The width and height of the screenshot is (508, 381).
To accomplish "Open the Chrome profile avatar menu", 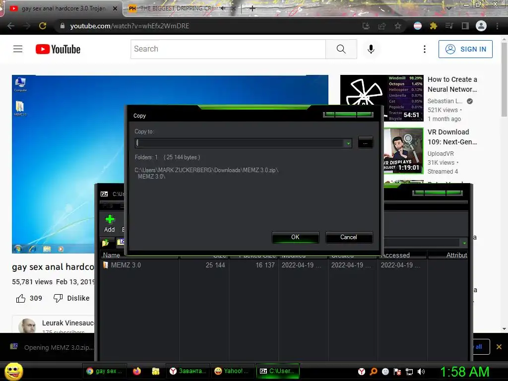I will coord(481,26).
